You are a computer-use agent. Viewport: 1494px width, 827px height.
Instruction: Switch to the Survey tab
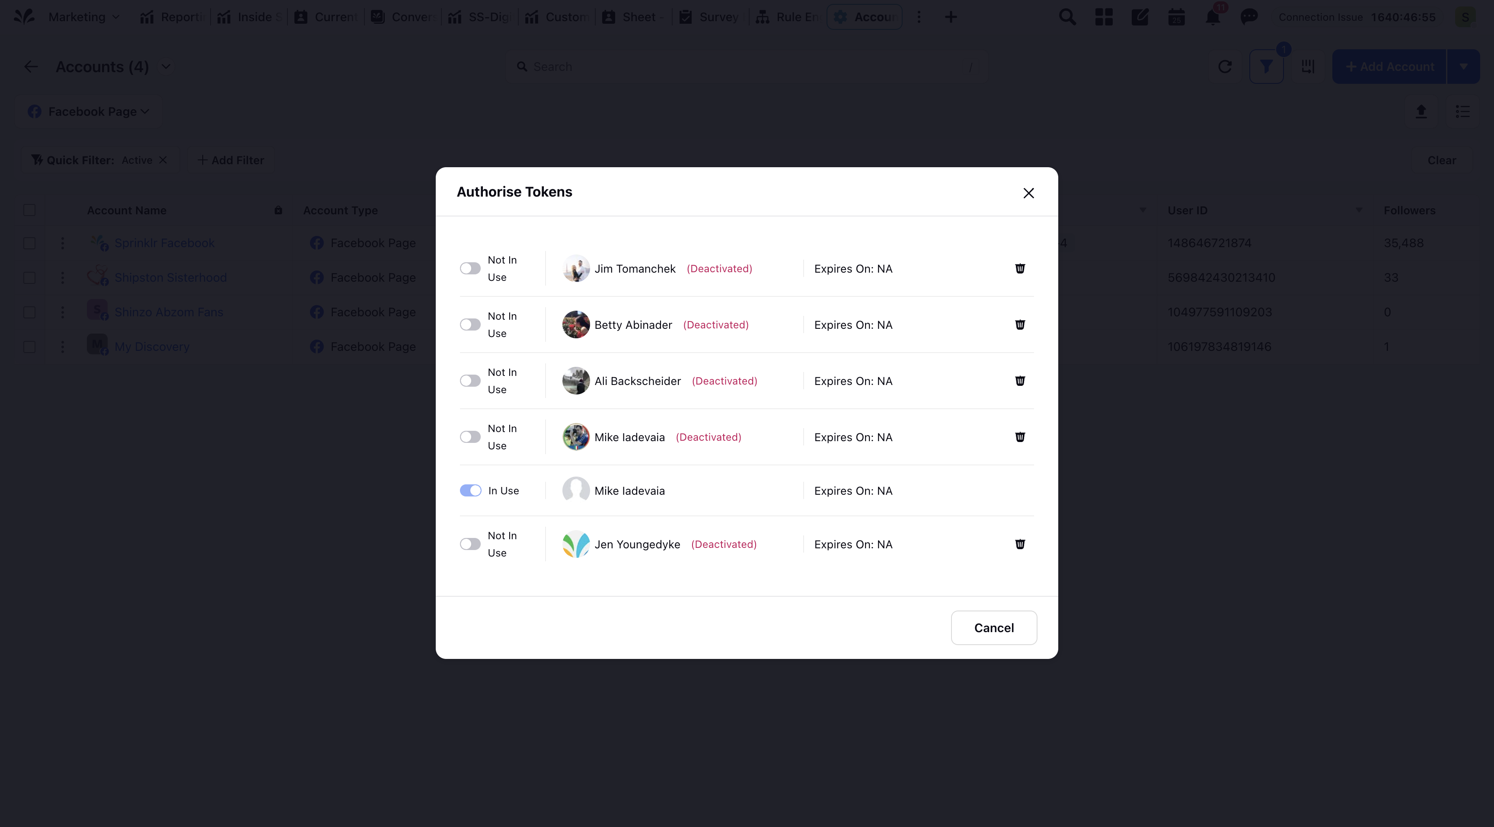pyautogui.click(x=711, y=17)
